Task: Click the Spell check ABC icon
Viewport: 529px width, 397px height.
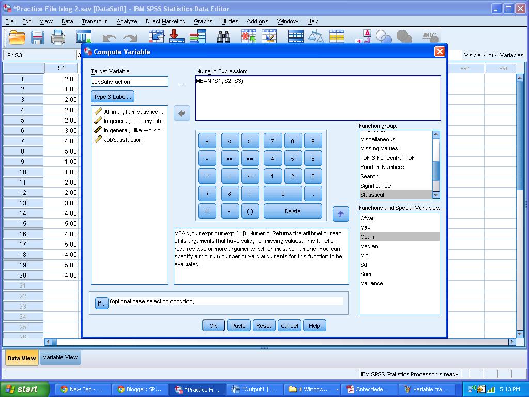Action: point(430,37)
